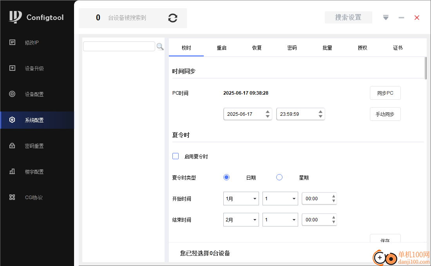Click the date field 2025-06-17
The image size is (431, 266).
point(248,114)
